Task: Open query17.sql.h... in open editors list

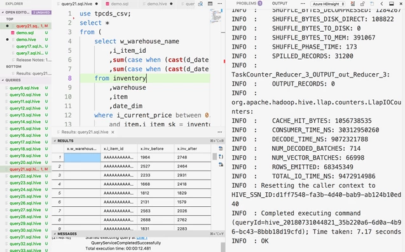Action: (26, 46)
